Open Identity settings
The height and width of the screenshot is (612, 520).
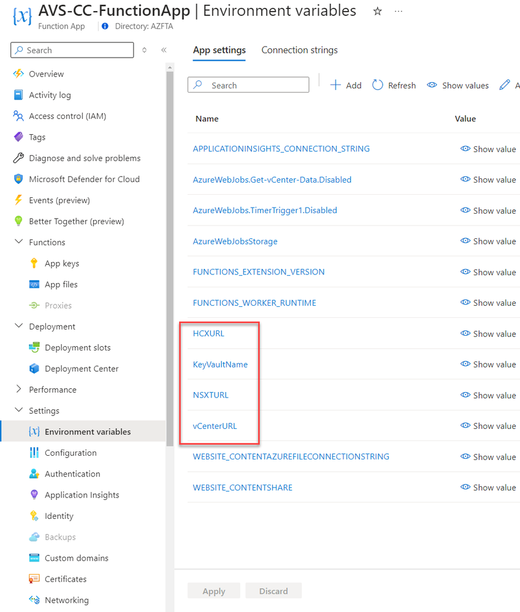point(59,516)
